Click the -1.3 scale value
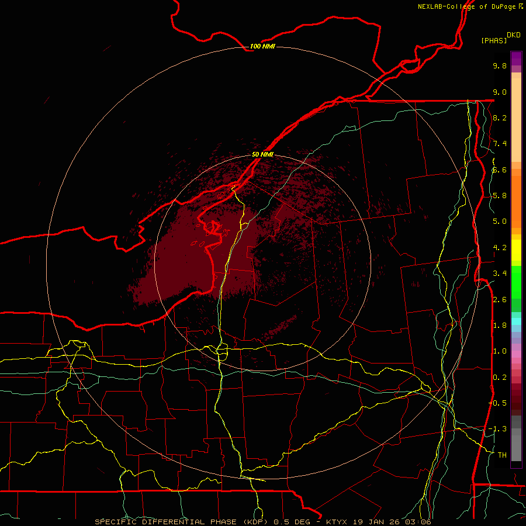 click(x=497, y=429)
